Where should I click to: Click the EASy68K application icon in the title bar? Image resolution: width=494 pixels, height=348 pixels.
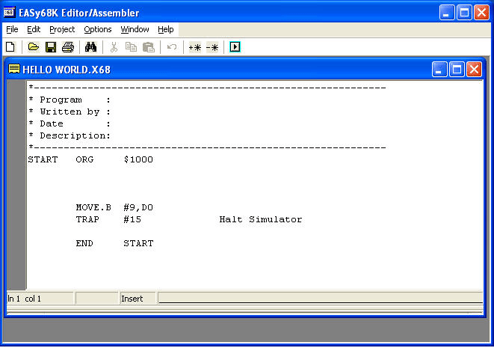coord(9,12)
